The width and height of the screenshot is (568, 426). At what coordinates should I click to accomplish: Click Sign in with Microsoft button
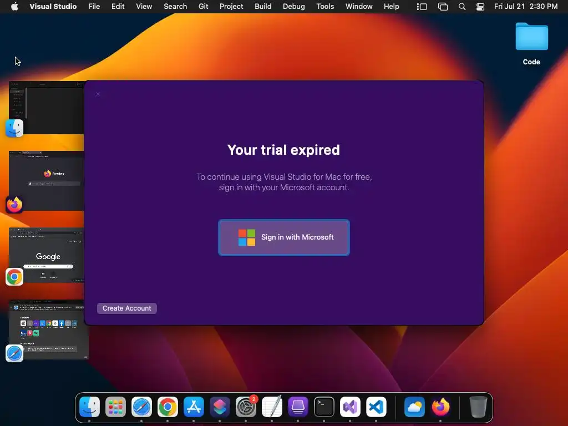click(283, 237)
